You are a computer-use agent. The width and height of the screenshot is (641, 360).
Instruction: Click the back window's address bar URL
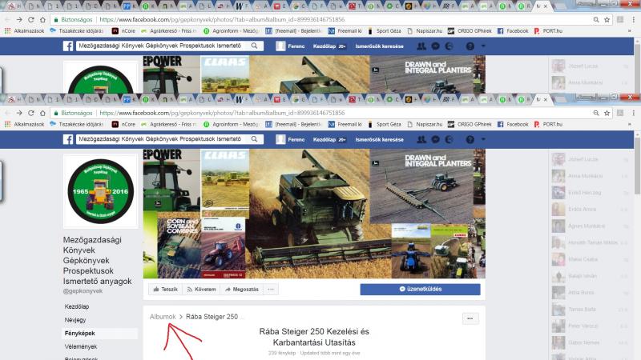point(222,19)
